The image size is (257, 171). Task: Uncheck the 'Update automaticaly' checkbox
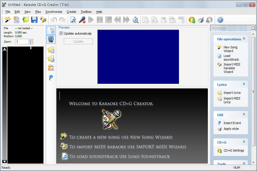(x=61, y=33)
